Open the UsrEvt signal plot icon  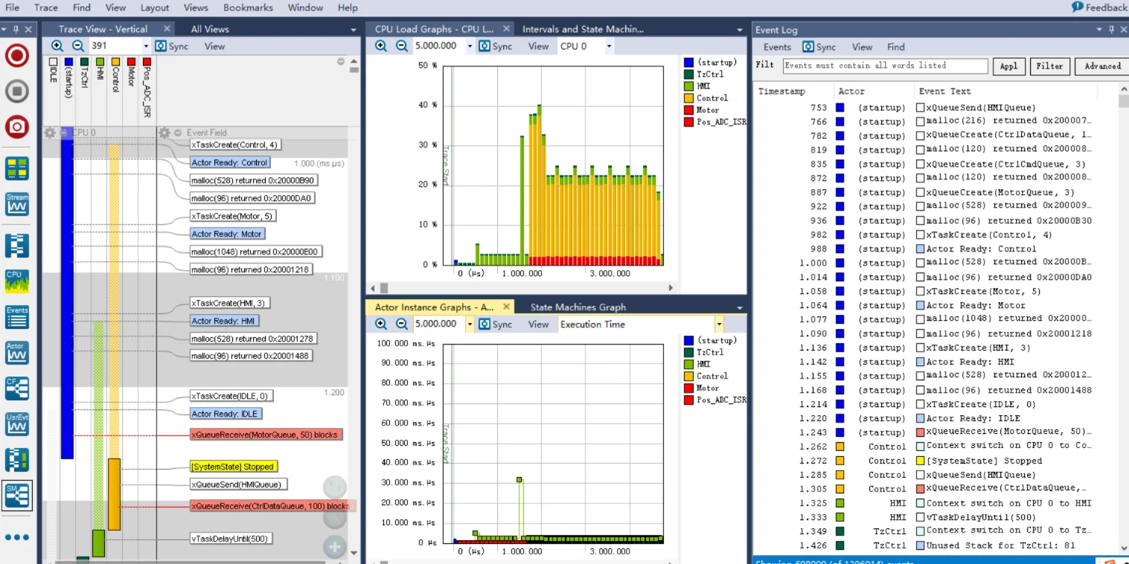17,423
